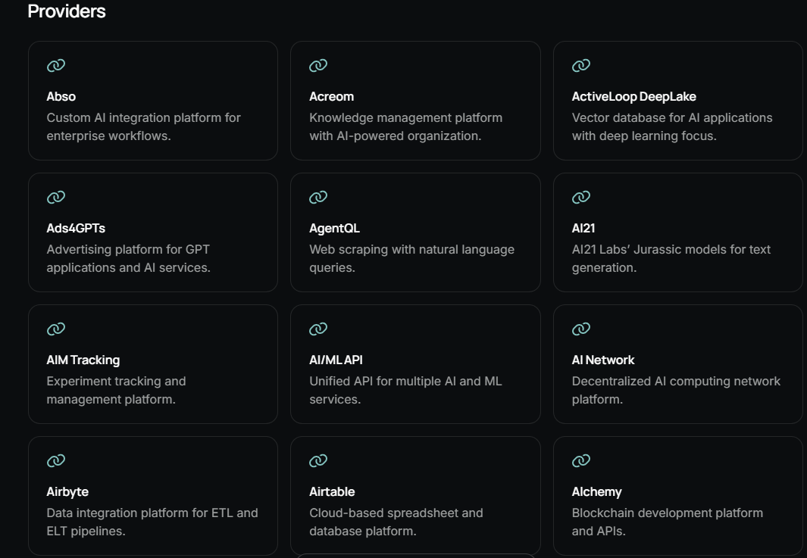Click the Providers section heading
807x558 pixels.
67,11
